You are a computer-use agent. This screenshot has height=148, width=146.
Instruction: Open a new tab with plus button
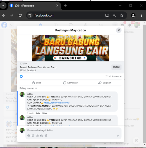coord(65,6)
